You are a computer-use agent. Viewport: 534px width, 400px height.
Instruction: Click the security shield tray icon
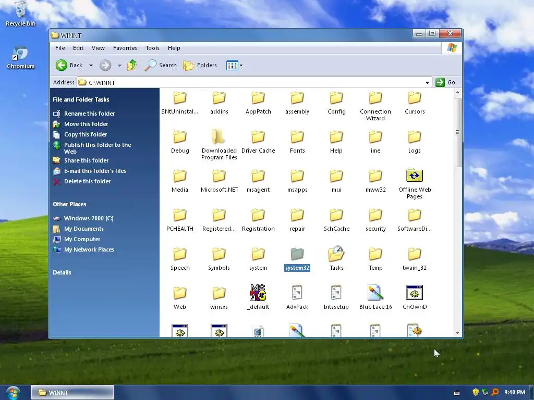coord(476,392)
